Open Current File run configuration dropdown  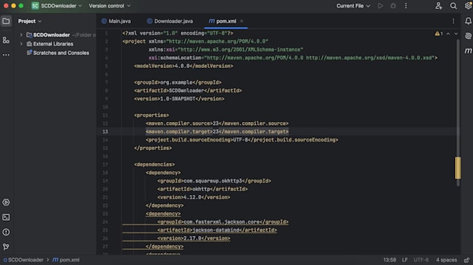(353, 6)
